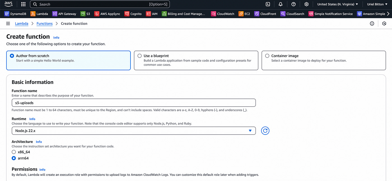Open Cognito from the favorites bar

133,14
